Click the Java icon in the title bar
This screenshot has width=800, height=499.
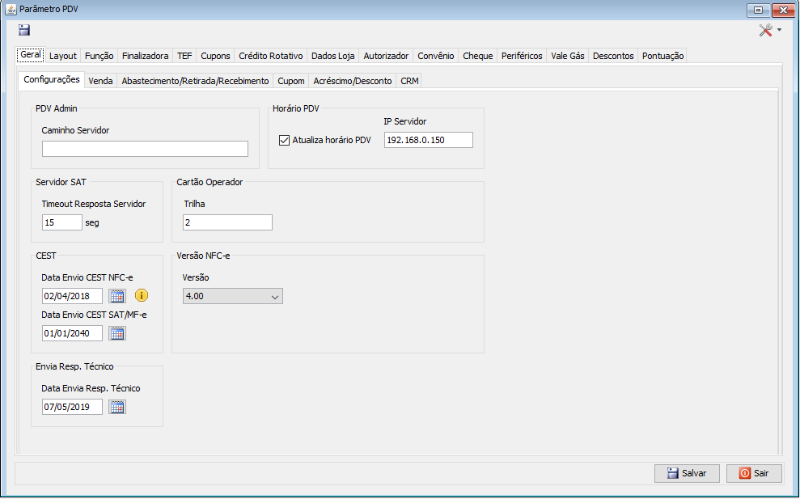11,9
